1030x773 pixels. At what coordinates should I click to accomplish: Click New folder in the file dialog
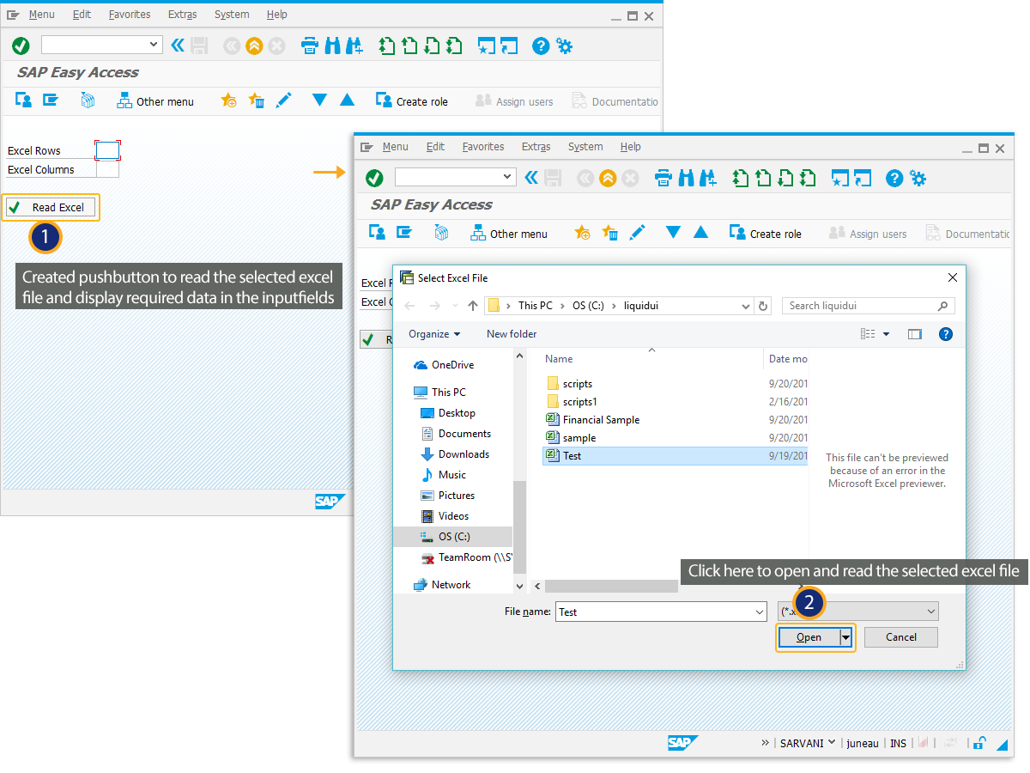(512, 334)
